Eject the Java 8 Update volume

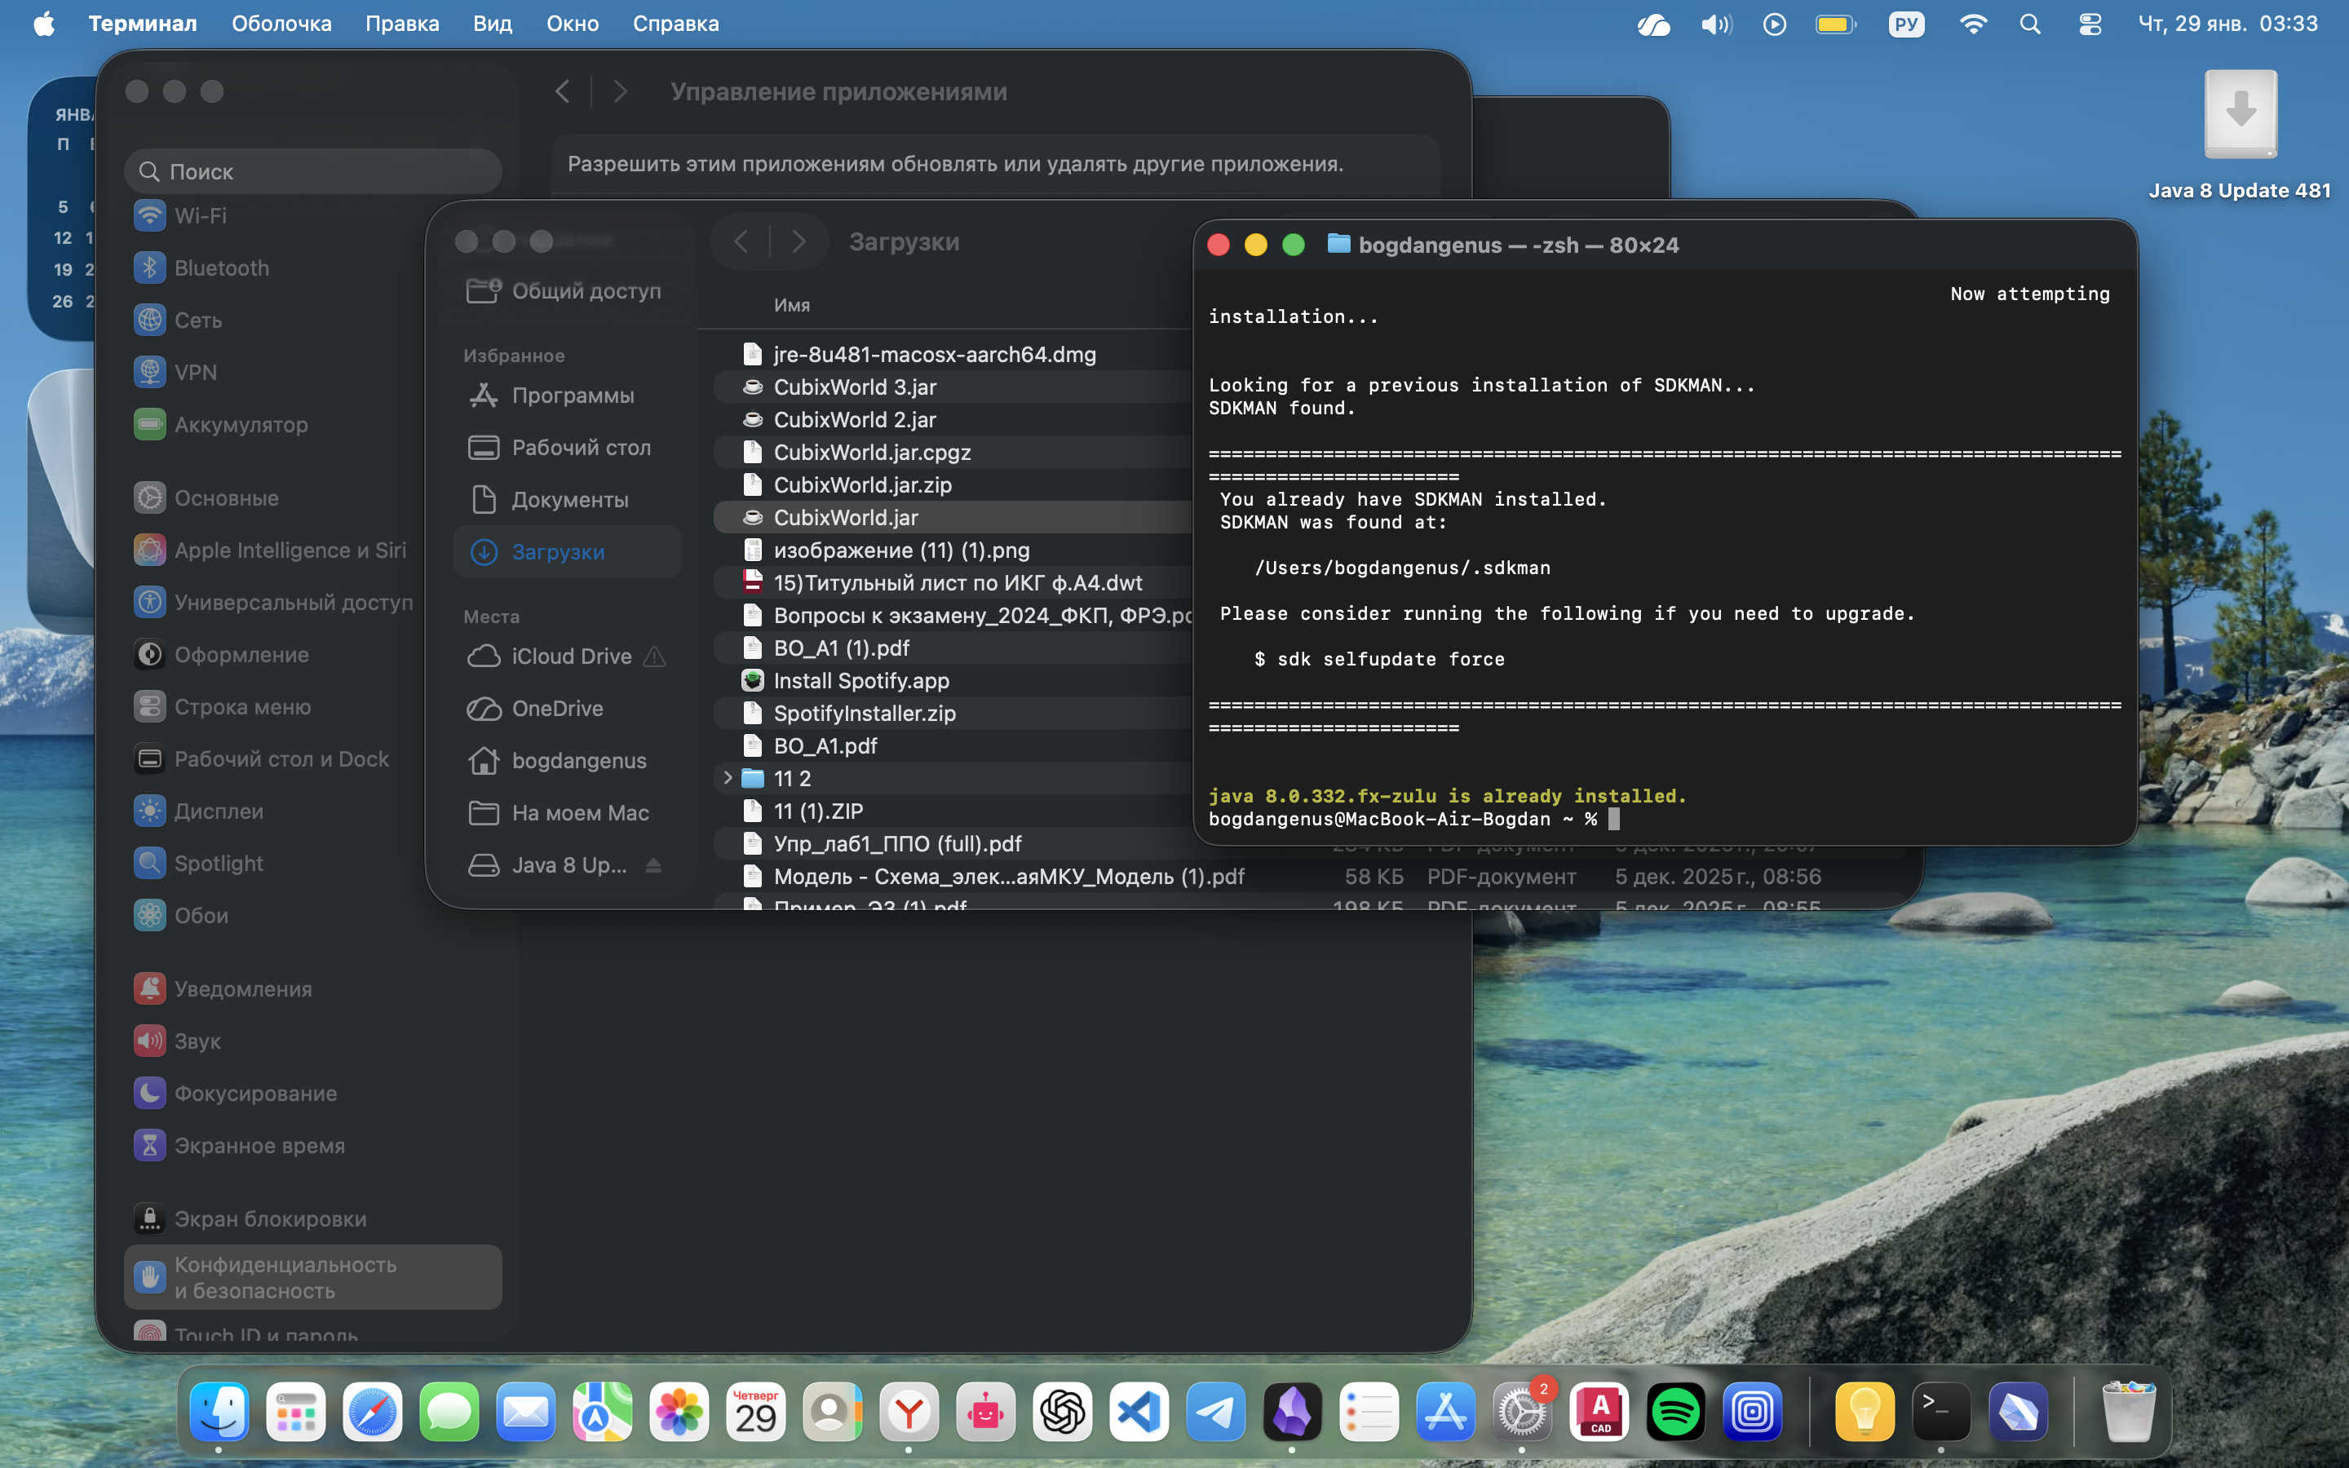point(653,865)
